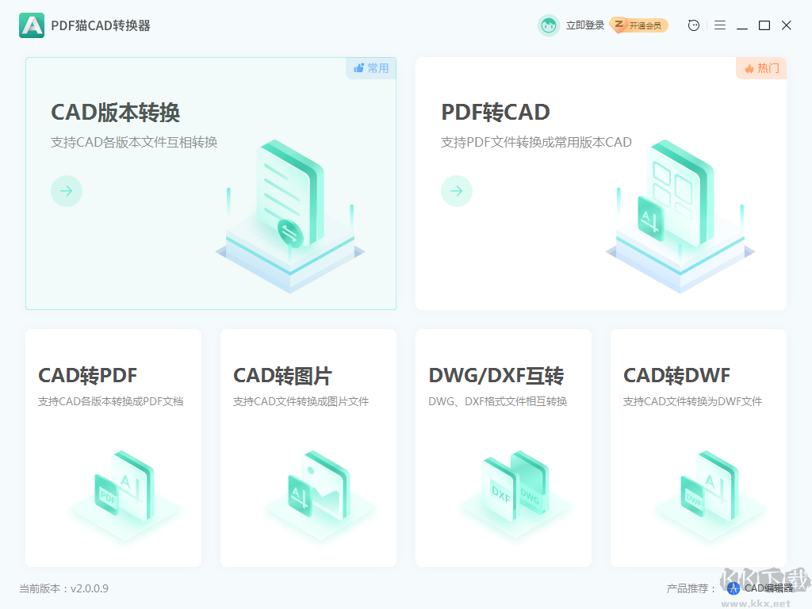Open the CAD编辑器 product link
The width and height of the screenshot is (812, 609).
[768, 588]
